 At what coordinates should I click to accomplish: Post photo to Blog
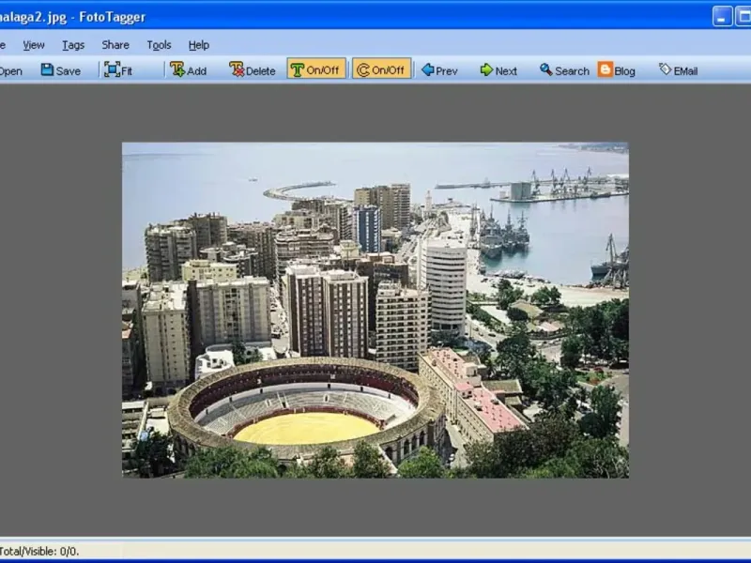point(617,70)
